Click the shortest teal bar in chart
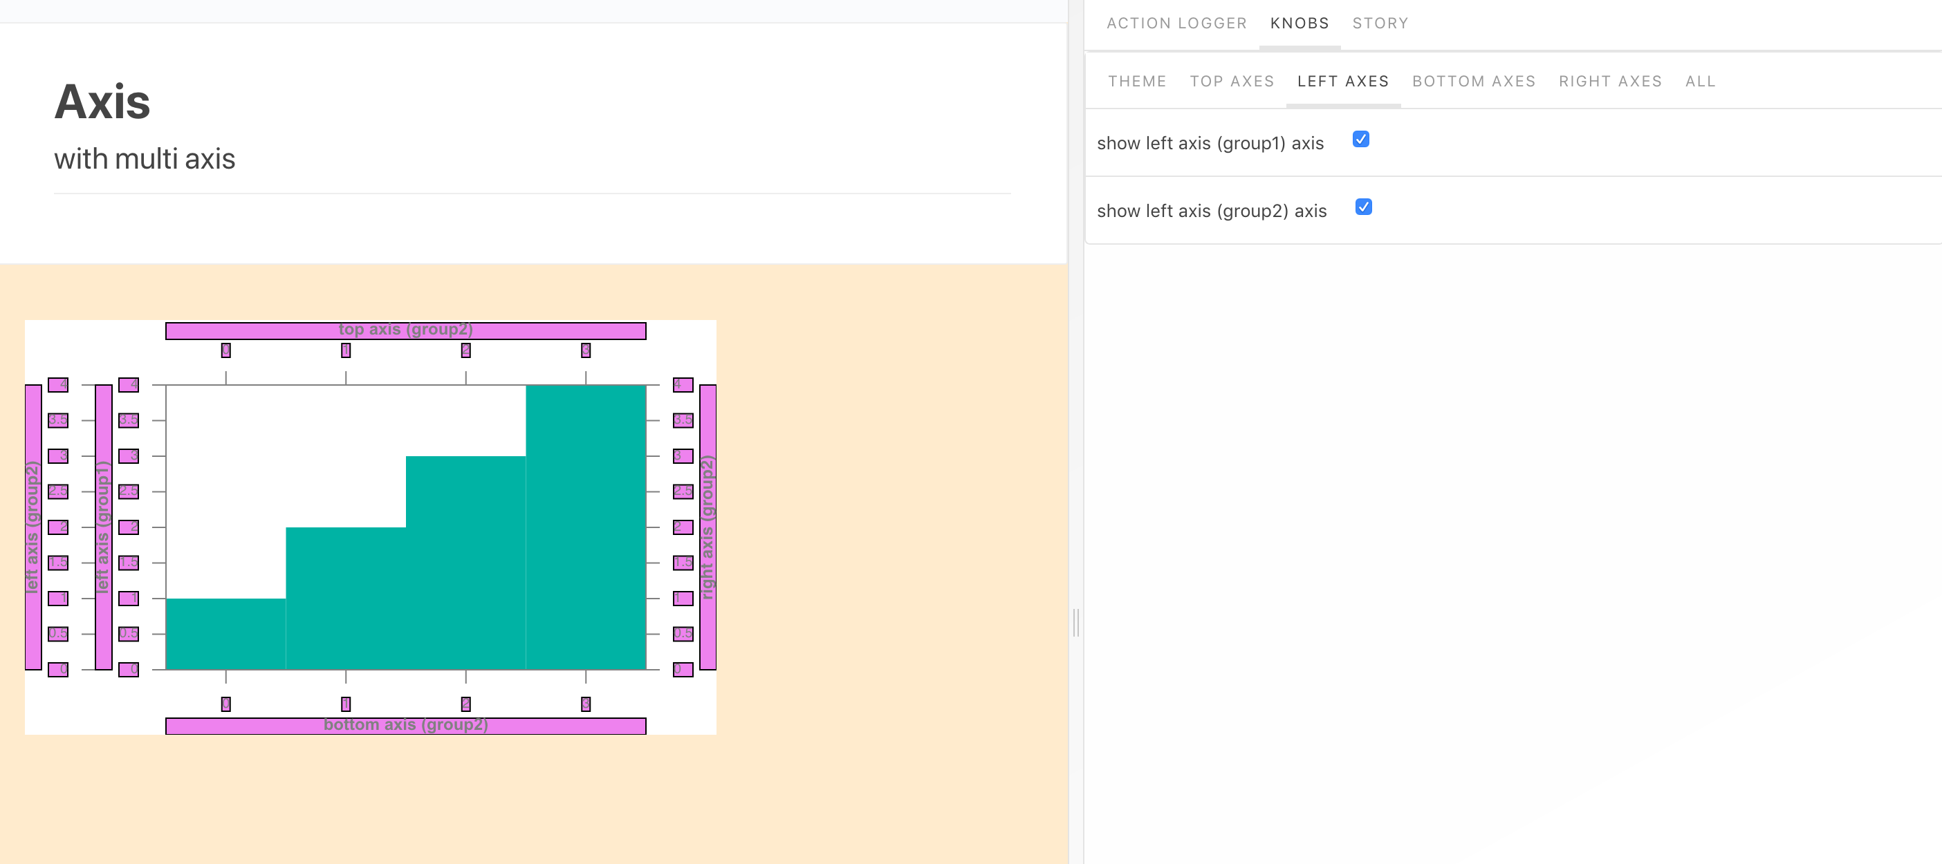This screenshot has height=864, width=1942. [x=225, y=634]
